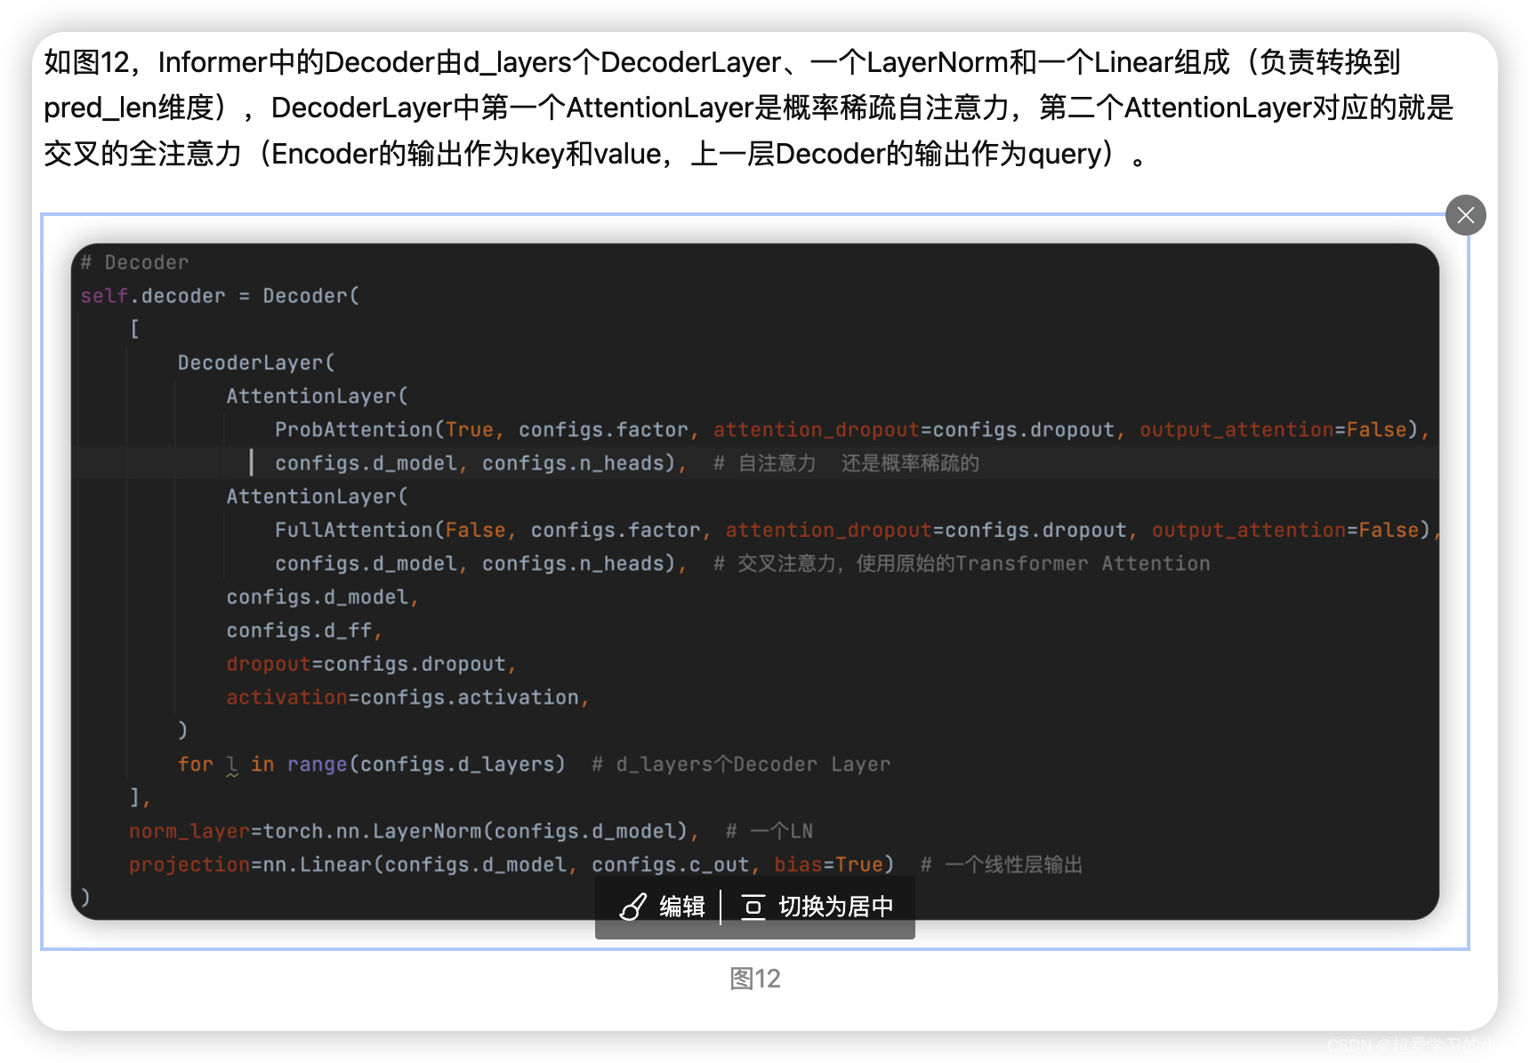Image resolution: width=1530 pixels, height=1063 pixels.
Task: Click the projection=nn.Linear code line
Action: pyautogui.click(x=511, y=865)
